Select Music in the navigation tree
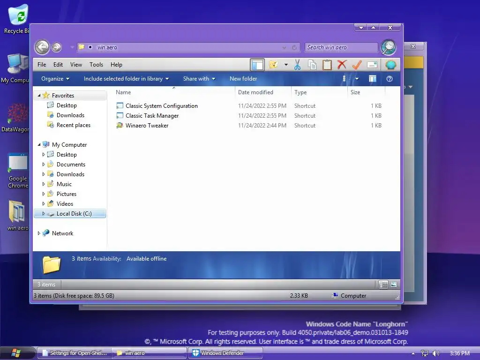Image resolution: width=480 pixels, height=360 pixels. coord(64,184)
